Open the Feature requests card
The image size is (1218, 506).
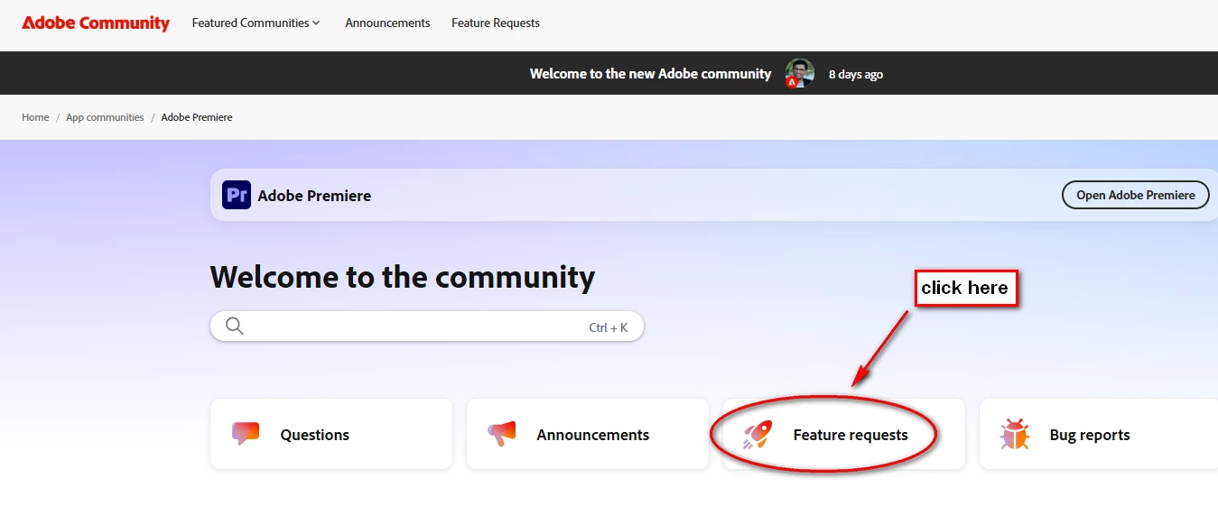click(x=844, y=434)
